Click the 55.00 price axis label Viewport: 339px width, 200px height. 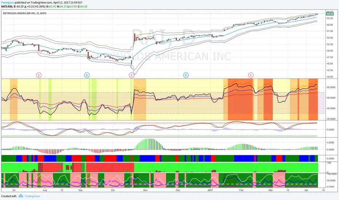click(330, 38)
